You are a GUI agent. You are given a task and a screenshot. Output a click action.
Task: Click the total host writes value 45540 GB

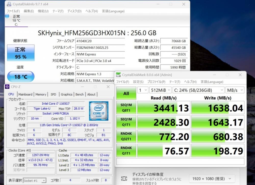tap(174, 48)
